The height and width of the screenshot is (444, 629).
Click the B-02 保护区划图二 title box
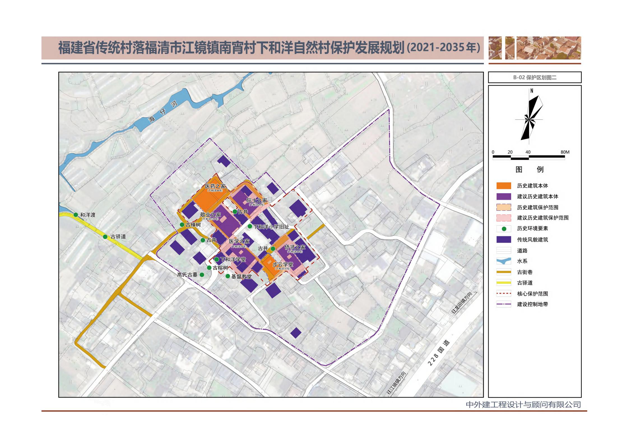pos(535,77)
